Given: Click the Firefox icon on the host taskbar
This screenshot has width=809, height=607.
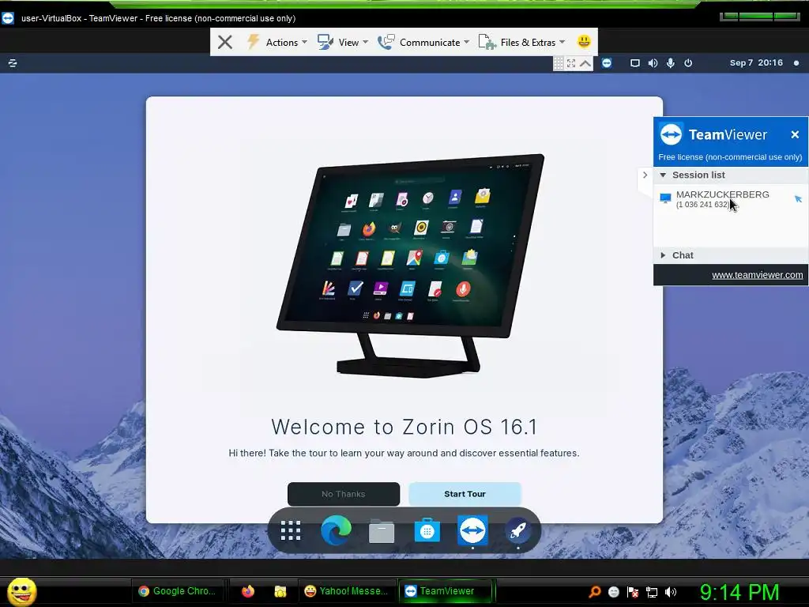Looking at the screenshot, I should point(248,591).
